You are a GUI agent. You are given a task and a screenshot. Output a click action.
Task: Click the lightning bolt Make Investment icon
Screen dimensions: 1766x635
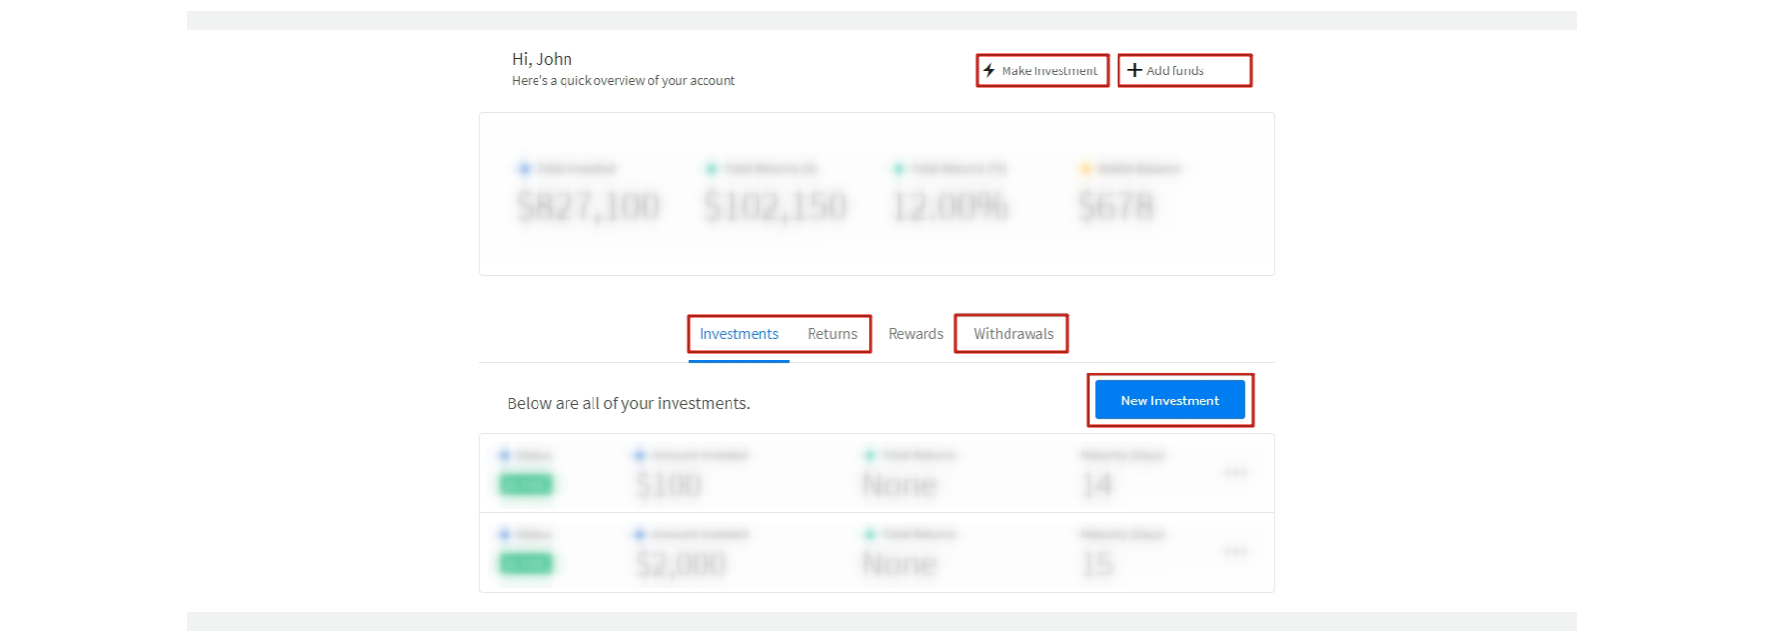tap(989, 70)
